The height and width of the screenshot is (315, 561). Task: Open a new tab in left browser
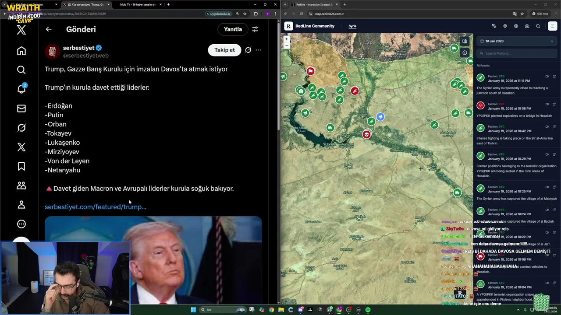tap(168, 4)
